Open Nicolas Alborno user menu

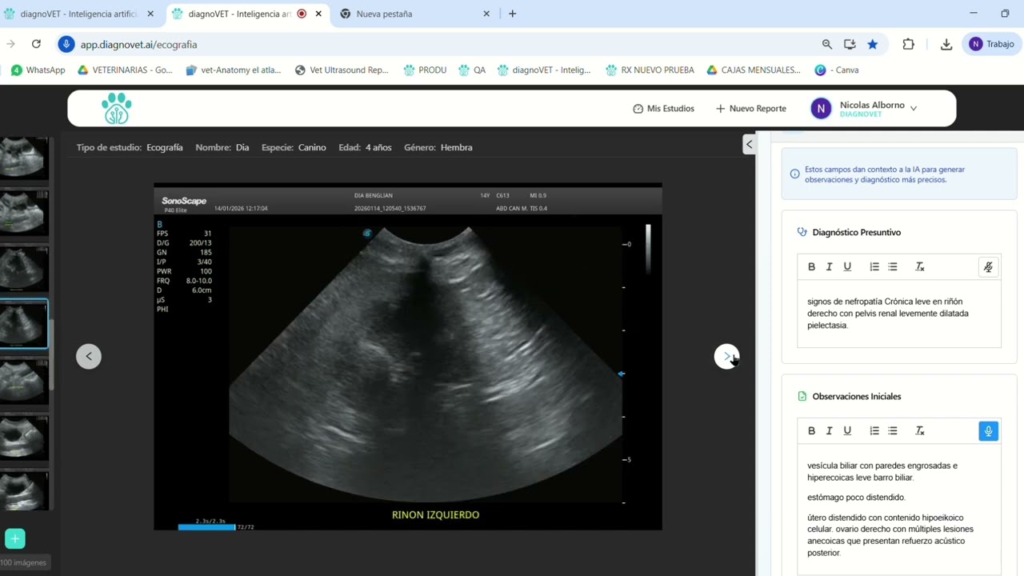click(864, 108)
